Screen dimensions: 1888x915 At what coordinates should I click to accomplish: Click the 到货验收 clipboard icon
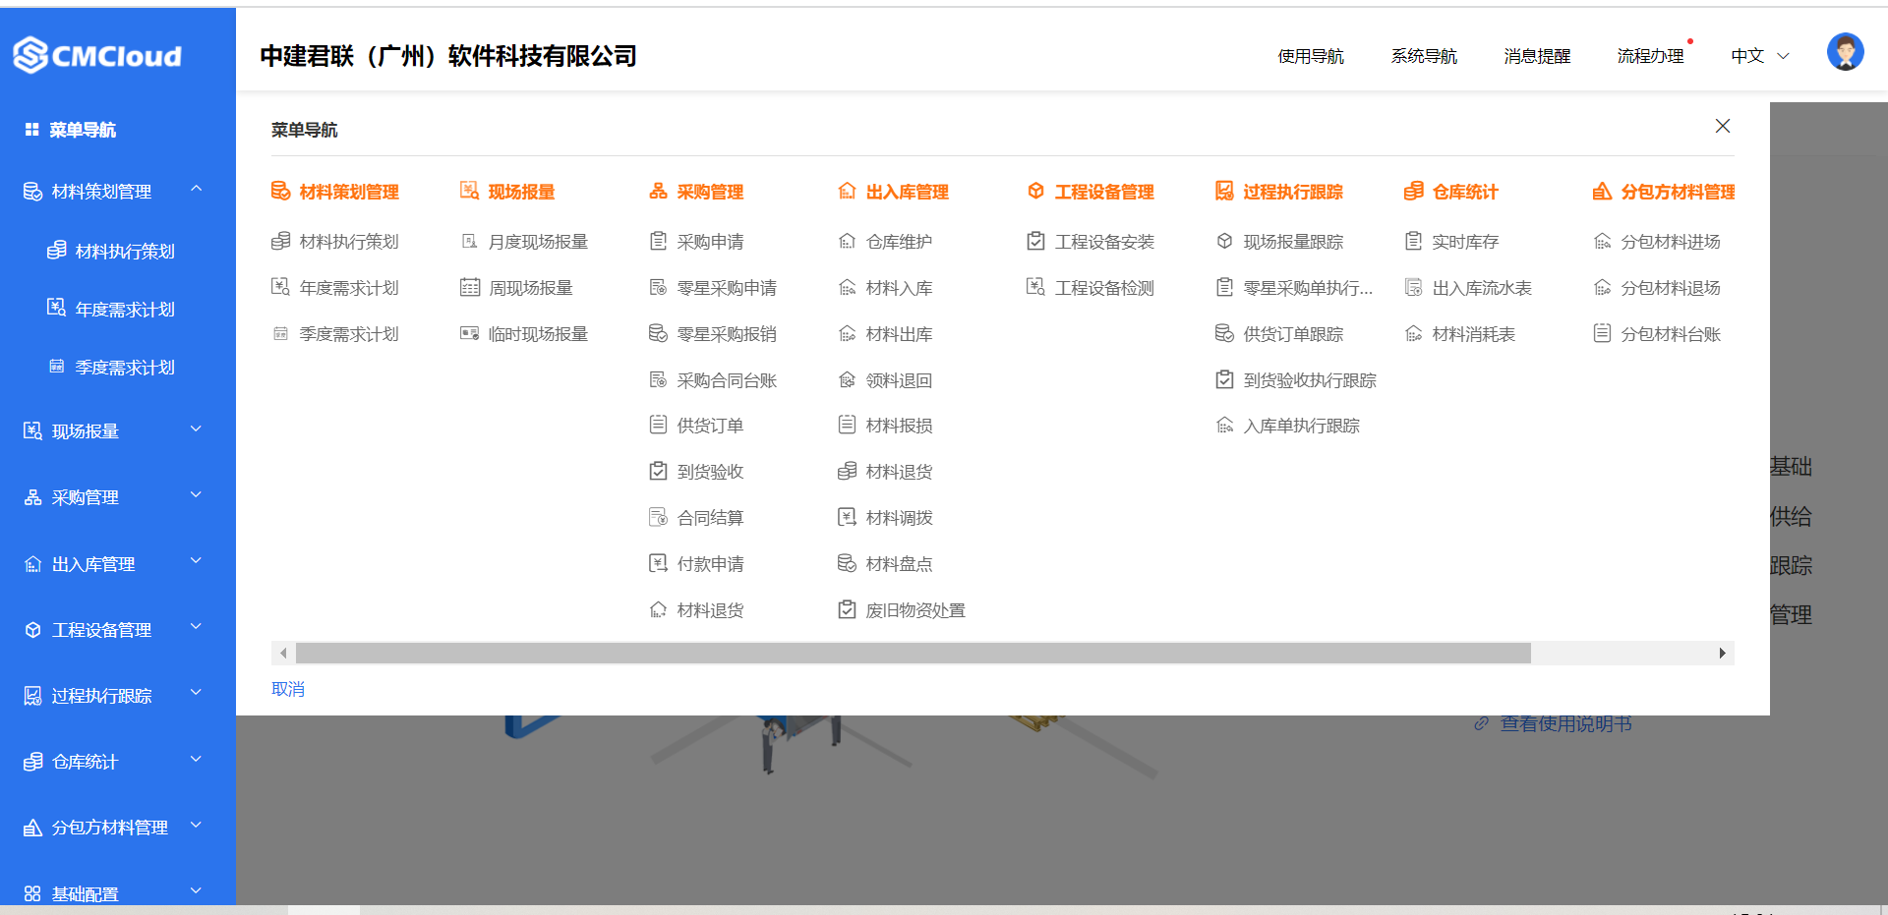point(658,471)
